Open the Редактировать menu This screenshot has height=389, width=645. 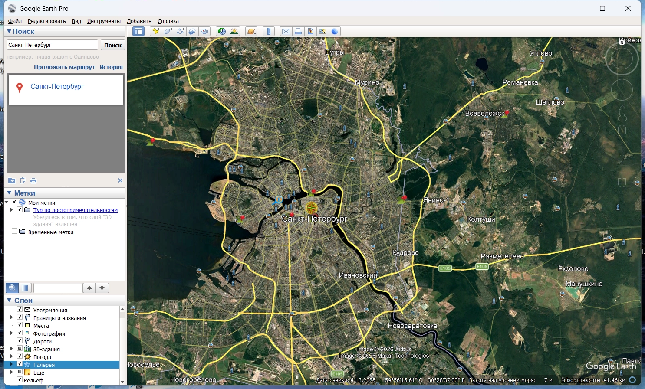coord(47,21)
